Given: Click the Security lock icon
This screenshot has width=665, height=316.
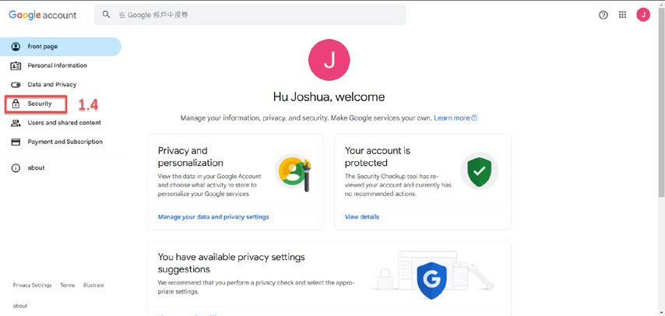Looking at the screenshot, I should tap(16, 104).
